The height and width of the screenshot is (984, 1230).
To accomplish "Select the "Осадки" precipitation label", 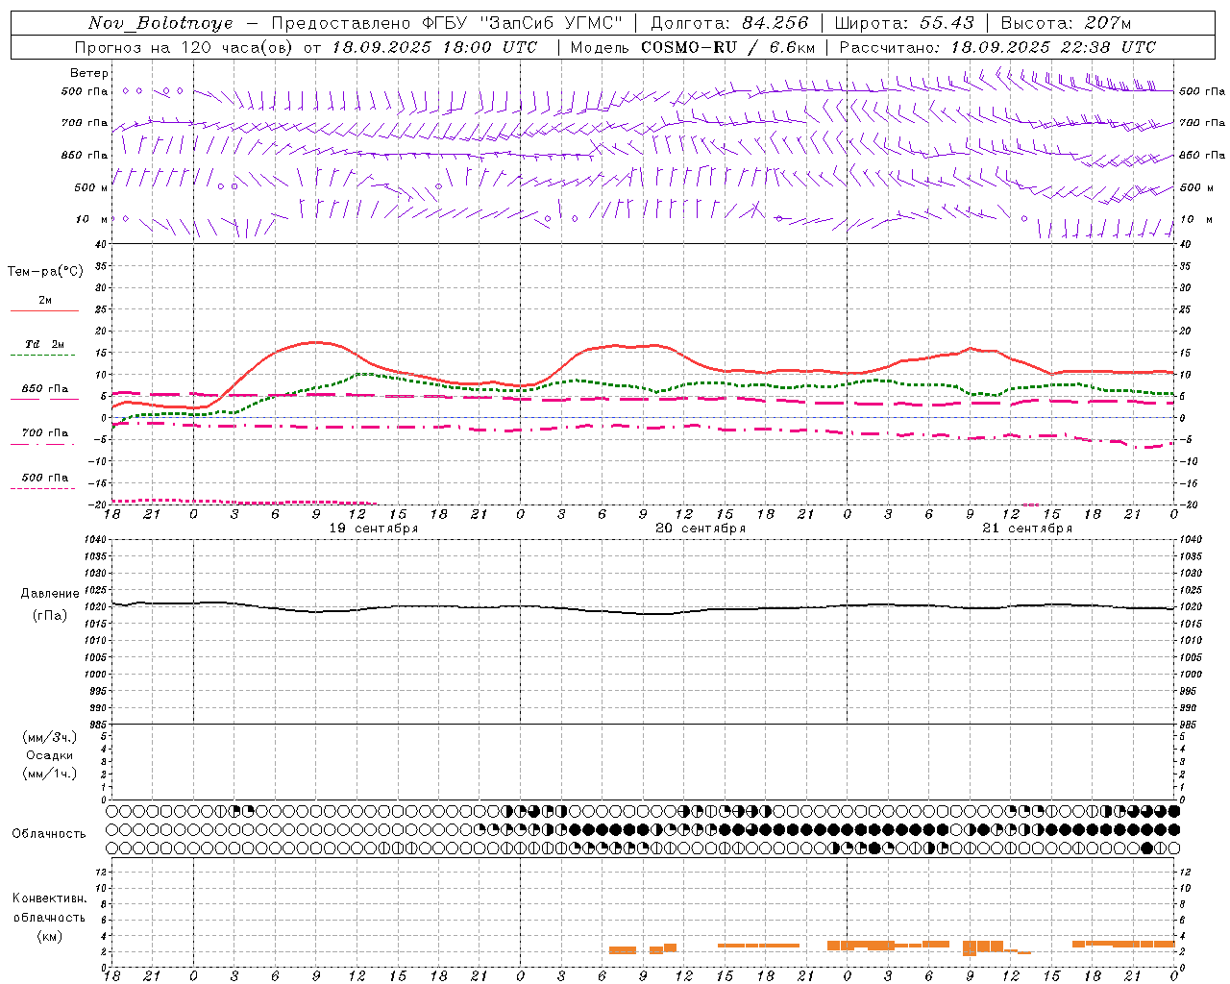I will pyautogui.click(x=50, y=755).
